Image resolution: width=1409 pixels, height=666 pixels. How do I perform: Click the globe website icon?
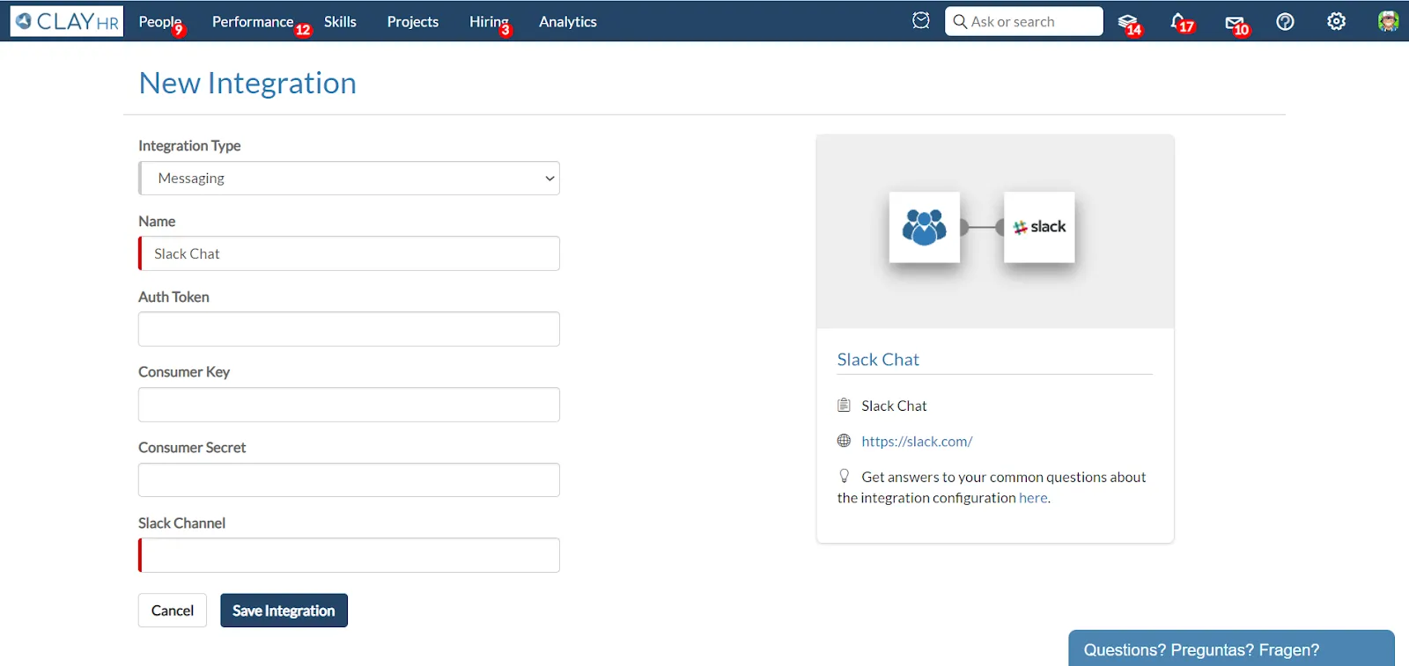click(x=844, y=440)
